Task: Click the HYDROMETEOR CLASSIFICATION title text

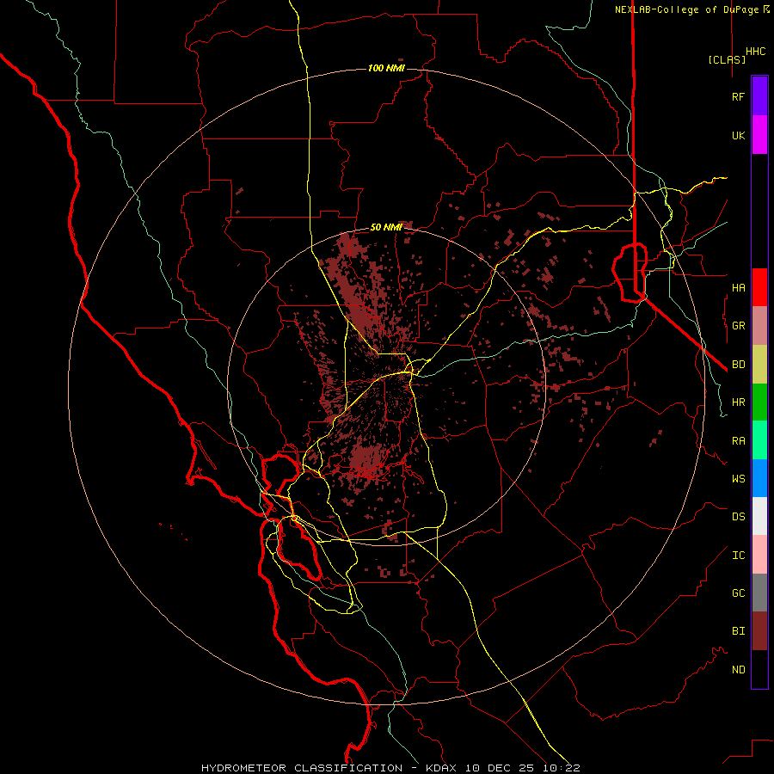Action: pyautogui.click(x=302, y=768)
